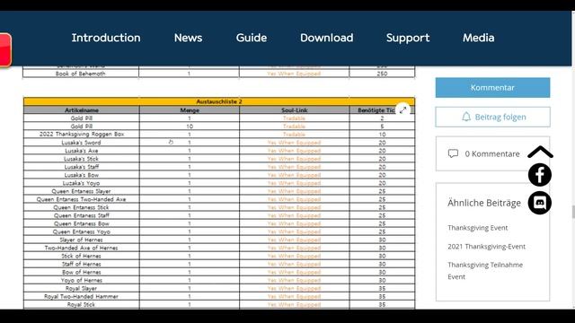This screenshot has height=323, width=575.
Task: Open the Thanksgiving Teilnahme Event post
Action: pyautogui.click(x=485, y=271)
